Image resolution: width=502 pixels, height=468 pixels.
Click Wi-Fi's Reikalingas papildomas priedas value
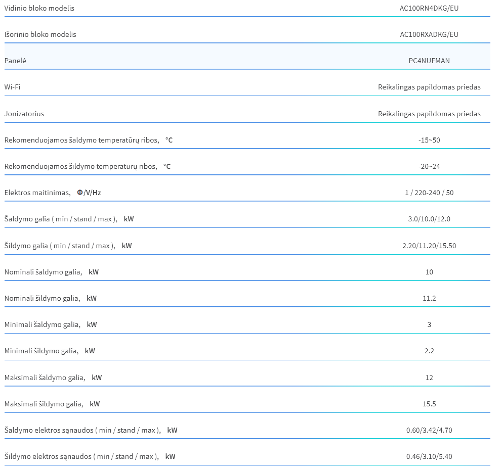tap(429, 87)
